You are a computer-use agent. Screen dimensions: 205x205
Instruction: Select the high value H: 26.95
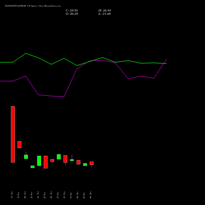click(x=105, y=11)
